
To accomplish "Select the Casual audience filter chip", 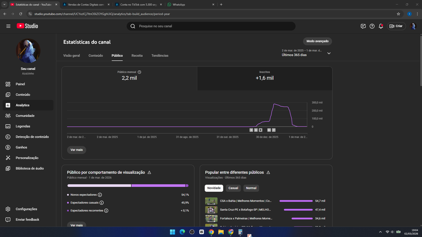I will coord(233,188).
